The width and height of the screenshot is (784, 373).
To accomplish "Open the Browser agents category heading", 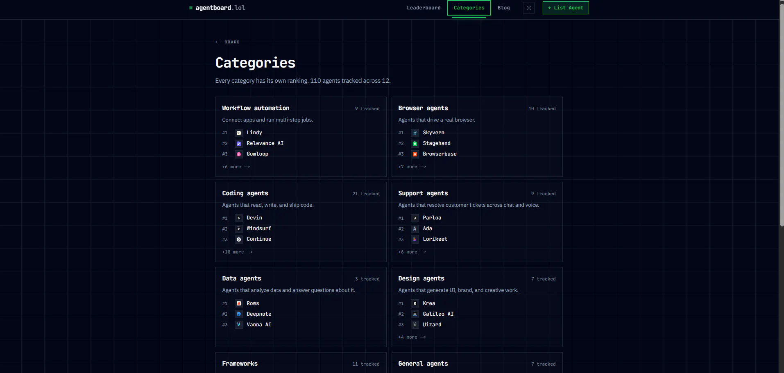I will pyautogui.click(x=423, y=108).
